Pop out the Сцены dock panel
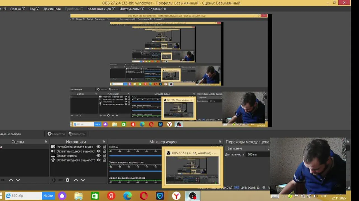359x201 pixels. click(46, 142)
